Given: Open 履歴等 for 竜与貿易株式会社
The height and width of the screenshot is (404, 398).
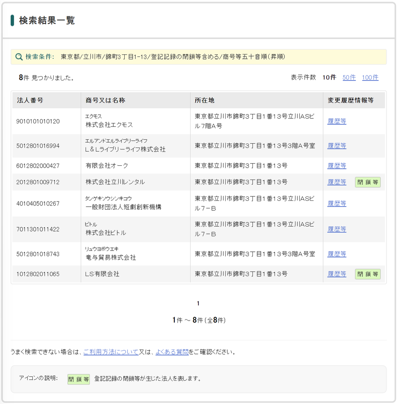Looking at the screenshot, I should (x=337, y=254).
